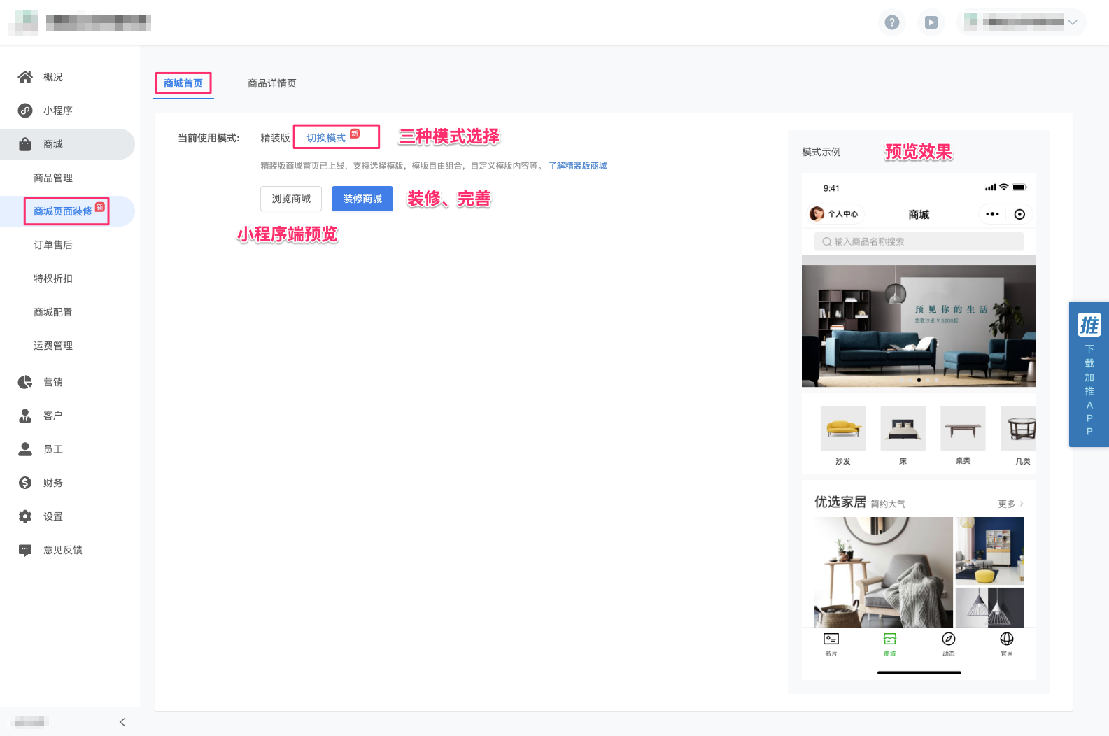Click the 概况 home icon
Viewport: 1109px width, 736px height.
point(25,77)
